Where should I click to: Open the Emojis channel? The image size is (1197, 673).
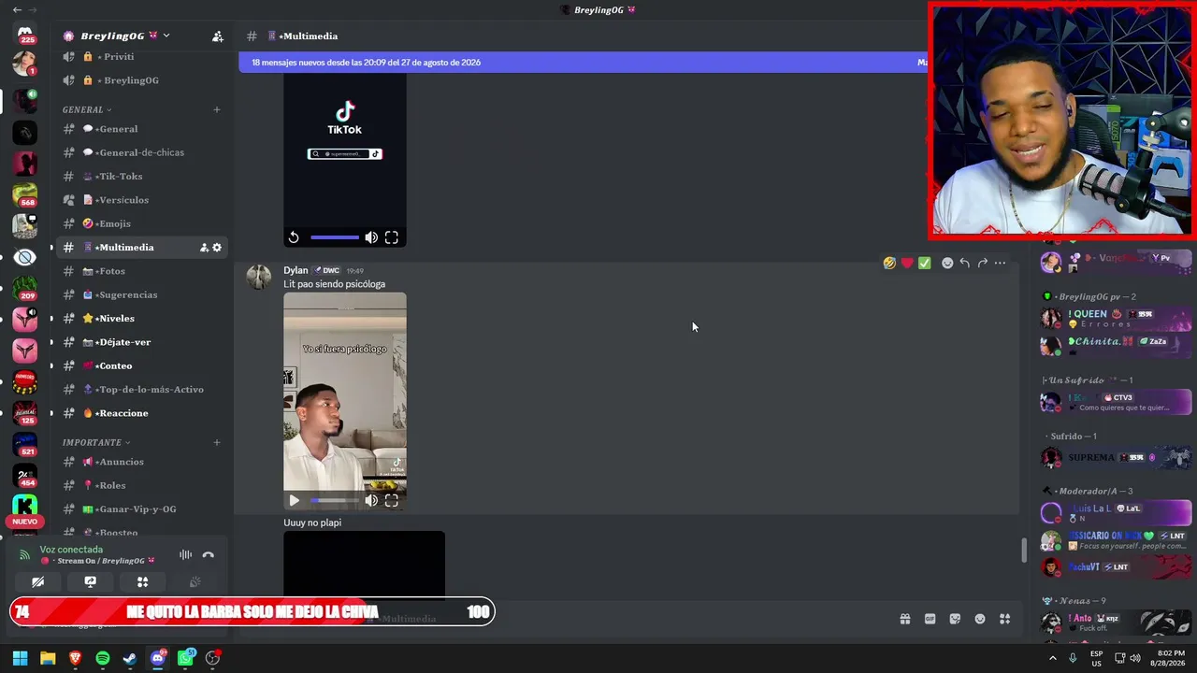(x=140, y=223)
